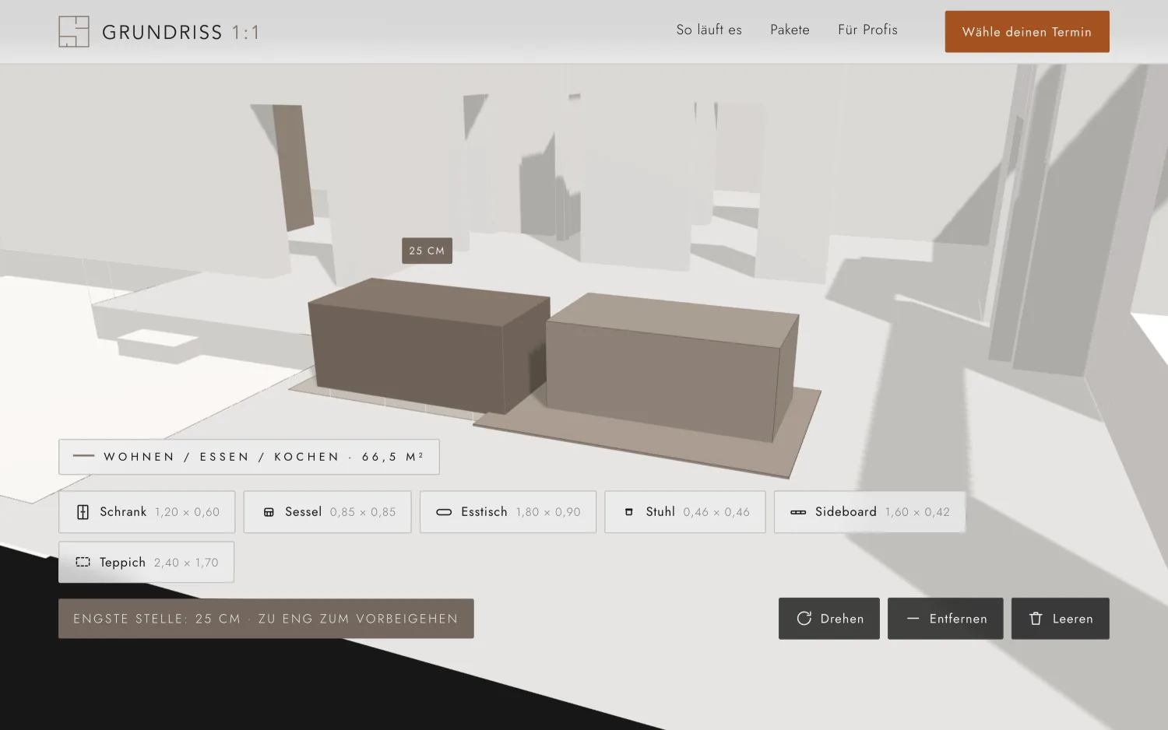This screenshot has width=1168, height=730.
Task: Select Wohnen / Essen / Kochen room chip
Action: coord(249,457)
